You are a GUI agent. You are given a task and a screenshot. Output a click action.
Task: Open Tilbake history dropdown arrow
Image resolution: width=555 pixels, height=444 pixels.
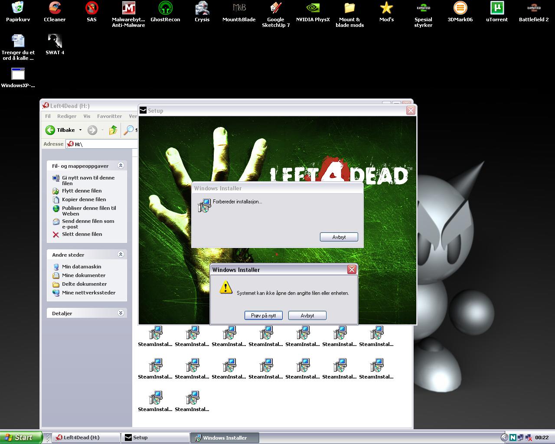tap(80, 130)
